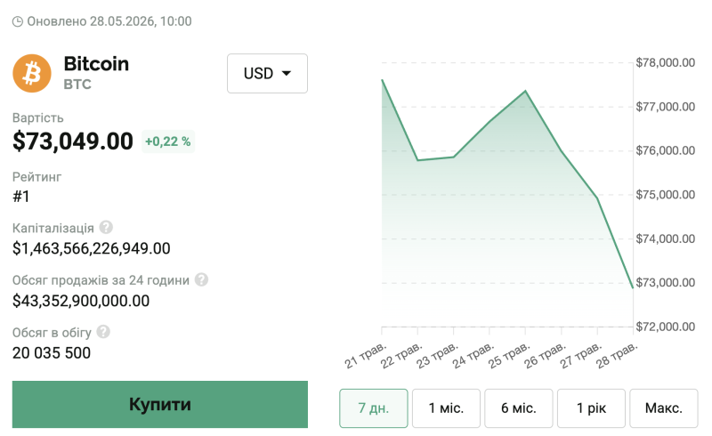Select the 7 дн. period tab
The width and height of the screenshot is (712, 436).
(x=374, y=408)
